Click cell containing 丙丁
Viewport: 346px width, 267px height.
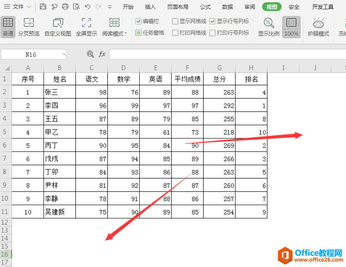pyautogui.click(x=59, y=145)
